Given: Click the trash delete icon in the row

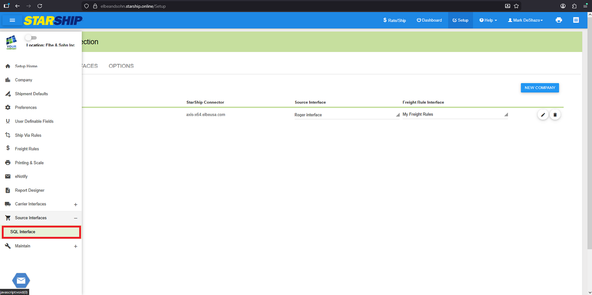Looking at the screenshot, I should (555, 115).
